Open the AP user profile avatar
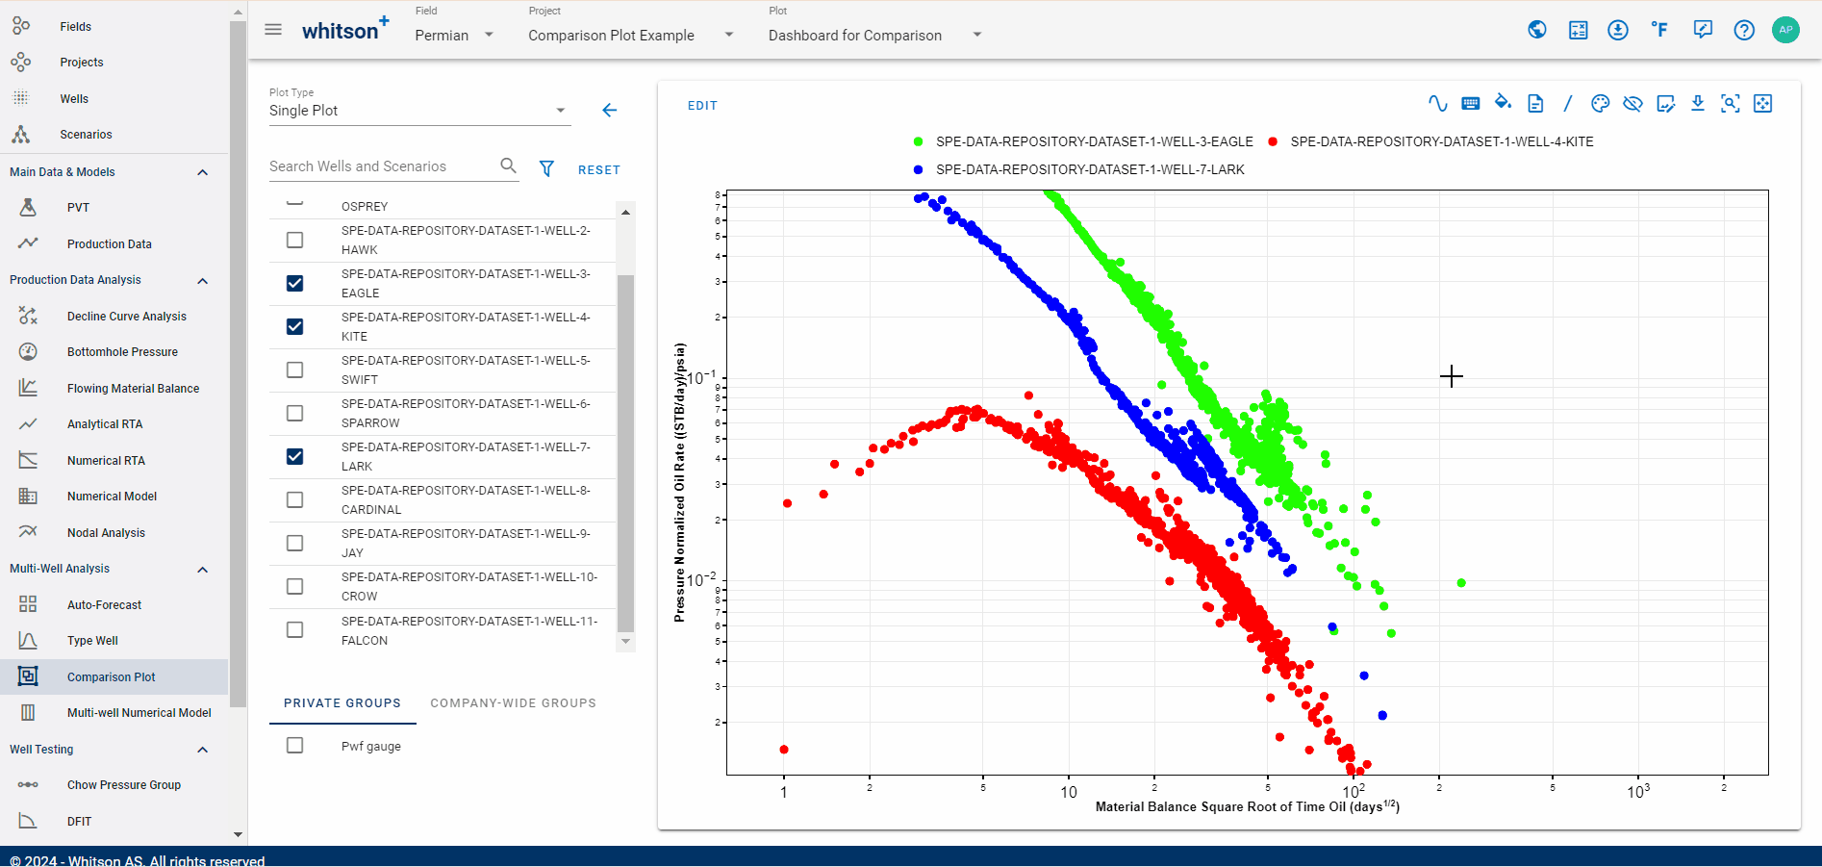 pos(1785,30)
